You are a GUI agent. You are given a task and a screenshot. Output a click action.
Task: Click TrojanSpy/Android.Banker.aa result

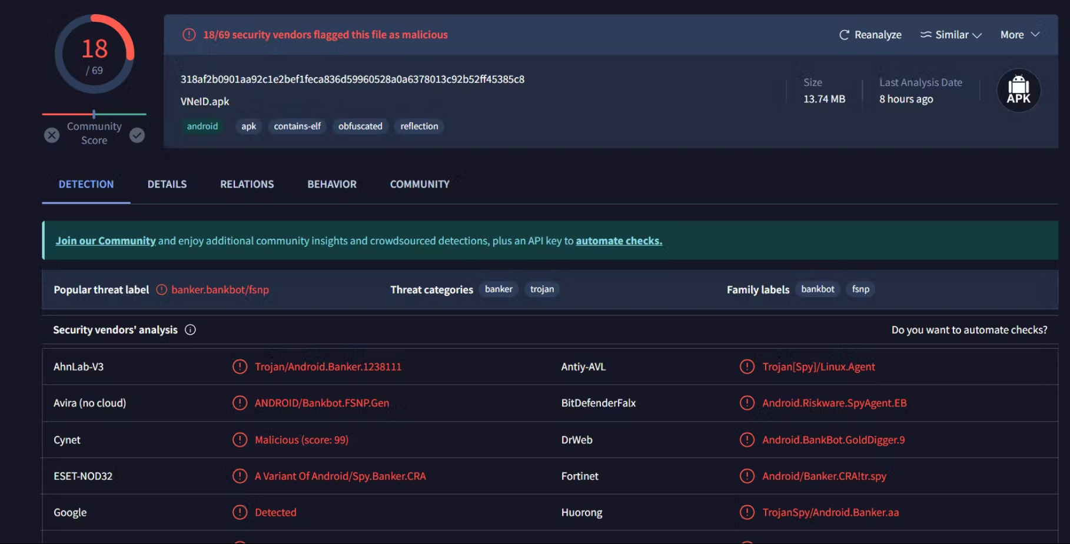830,512
